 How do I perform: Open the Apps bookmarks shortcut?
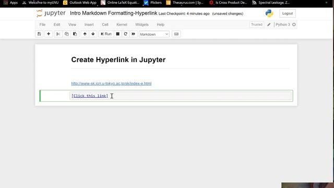(10, 3)
